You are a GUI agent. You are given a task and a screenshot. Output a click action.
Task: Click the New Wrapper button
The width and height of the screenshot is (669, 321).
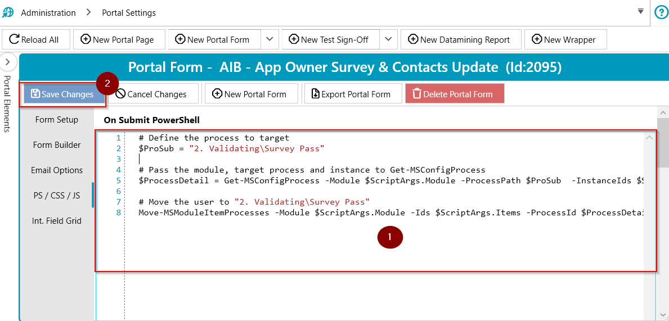click(x=565, y=39)
